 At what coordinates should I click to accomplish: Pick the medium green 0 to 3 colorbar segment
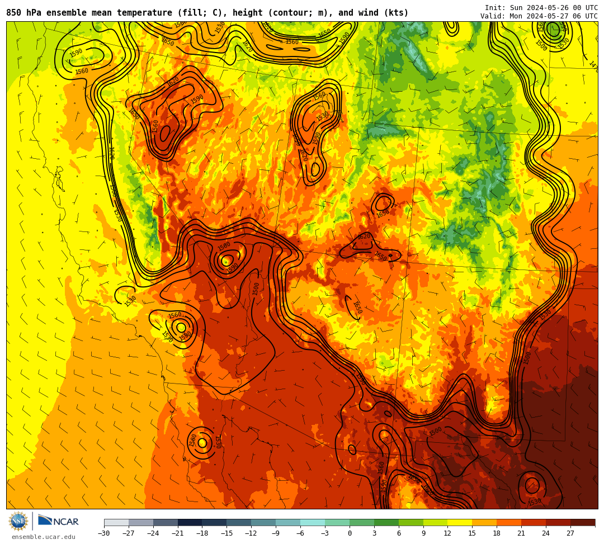pos(362,522)
